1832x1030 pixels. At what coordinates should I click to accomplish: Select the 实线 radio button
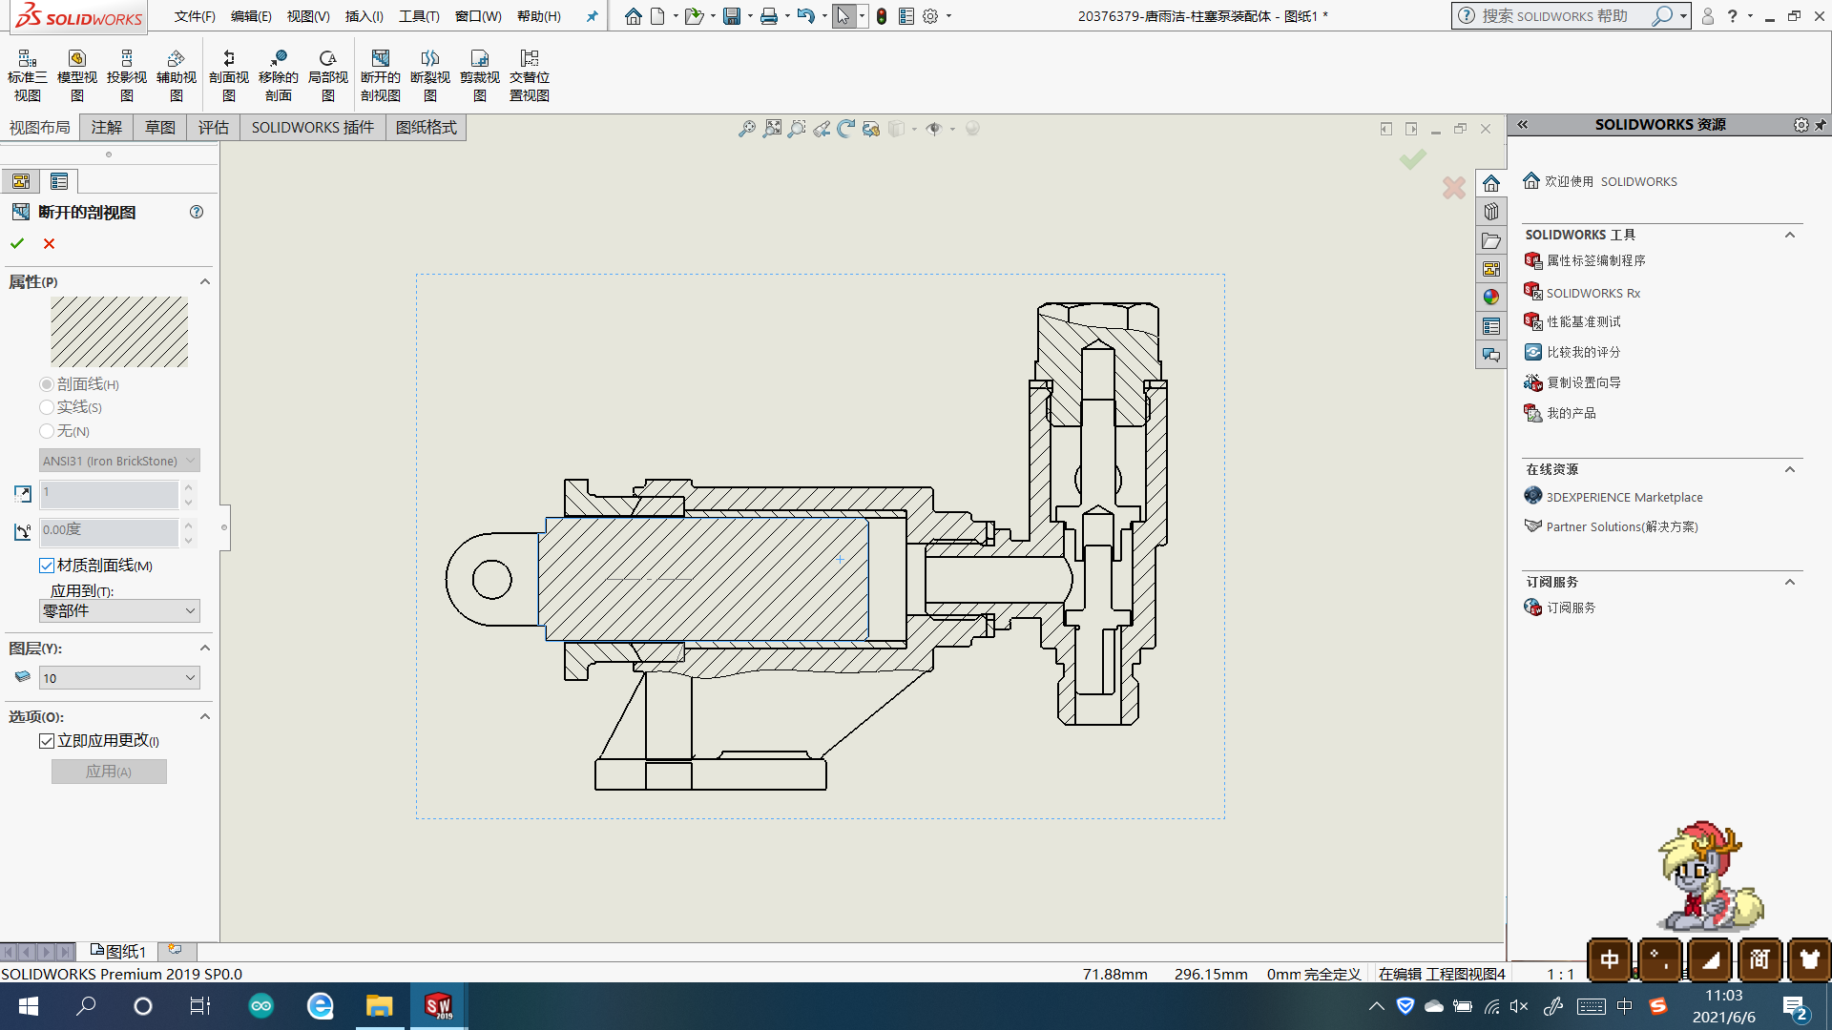click(x=47, y=407)
